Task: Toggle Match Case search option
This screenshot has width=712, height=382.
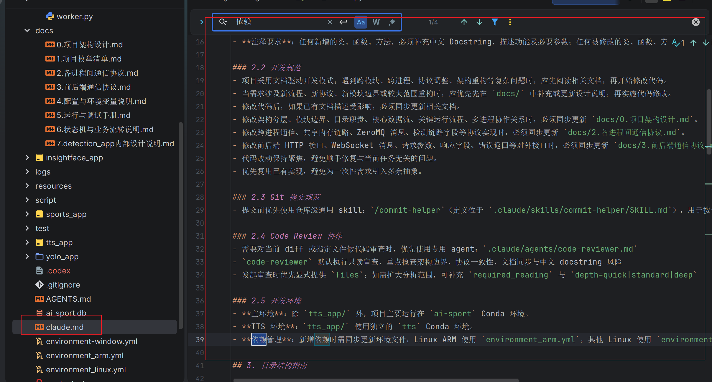Action: tap(361, 22)
